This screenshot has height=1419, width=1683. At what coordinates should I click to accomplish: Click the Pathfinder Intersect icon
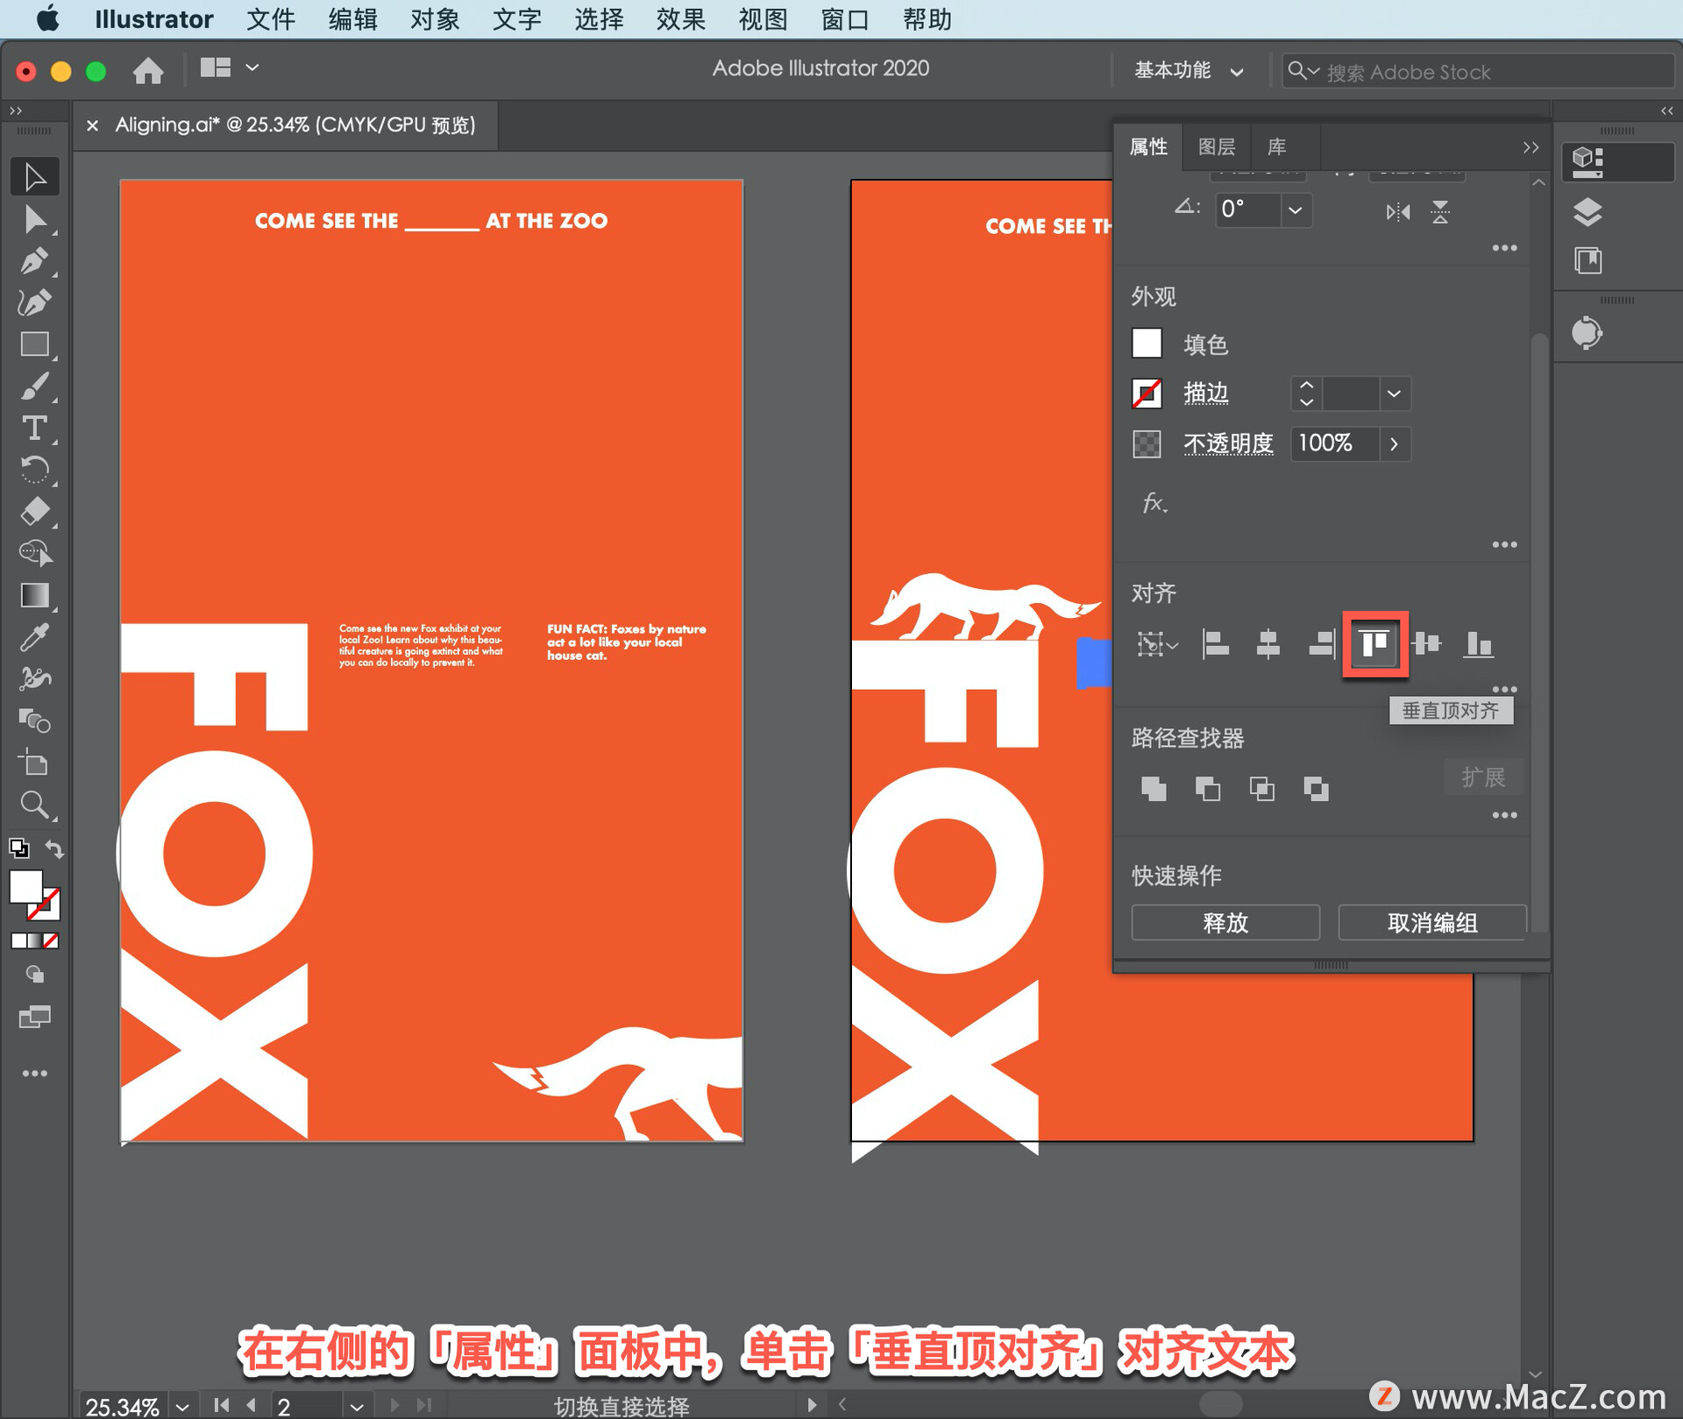pos(1262,789)
